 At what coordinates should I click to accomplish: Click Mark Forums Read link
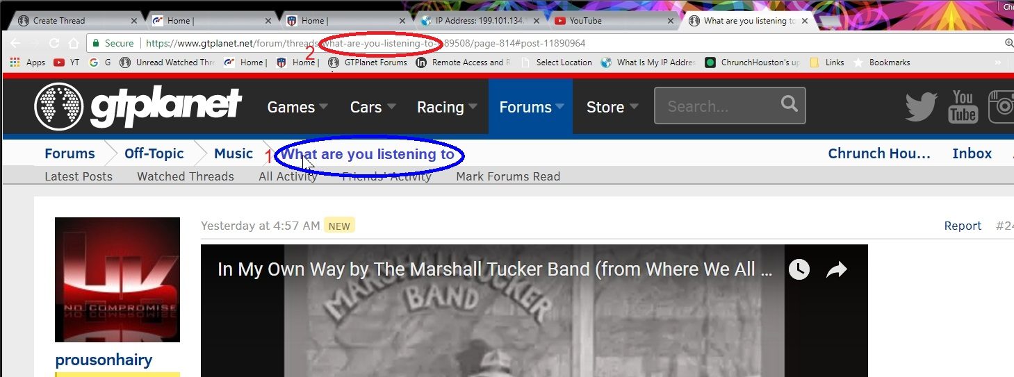point(508,176)
